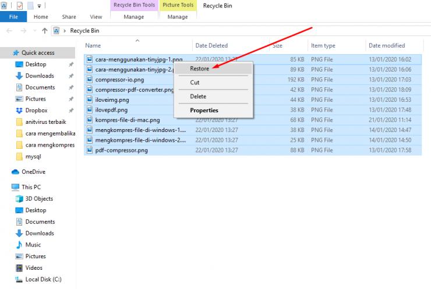Open the mysql folder in sidebar
Image resolution: width=431 pixels, height=289 pixels.
(33, 156)
